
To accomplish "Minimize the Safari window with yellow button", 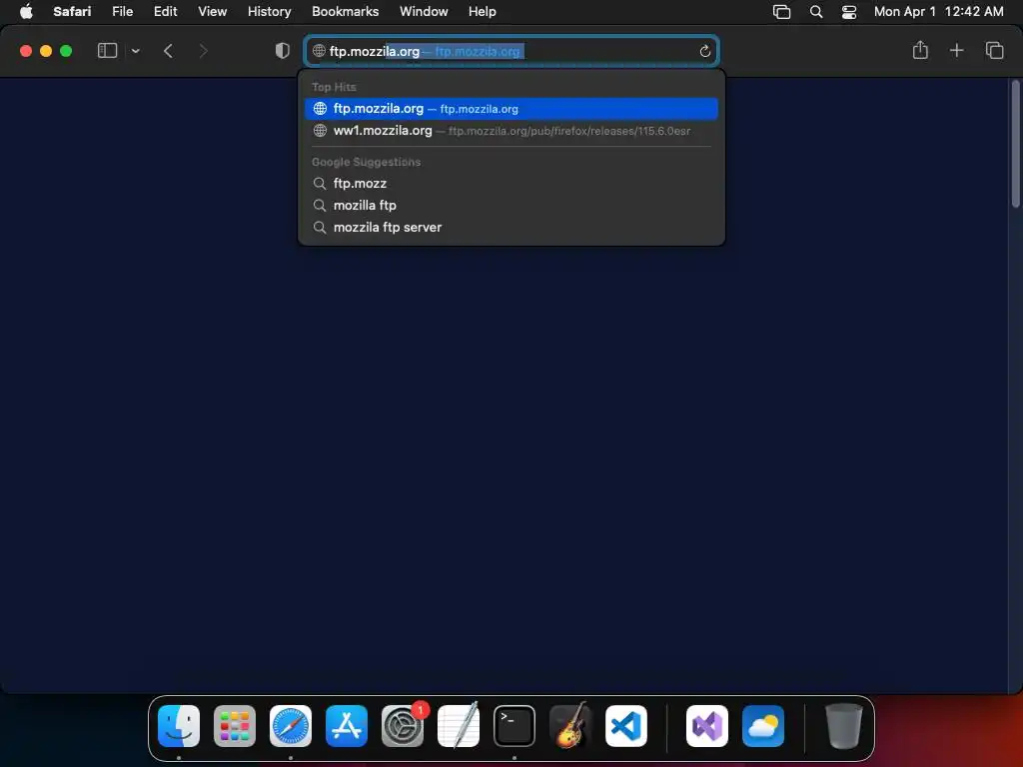I will click(46, 51).
